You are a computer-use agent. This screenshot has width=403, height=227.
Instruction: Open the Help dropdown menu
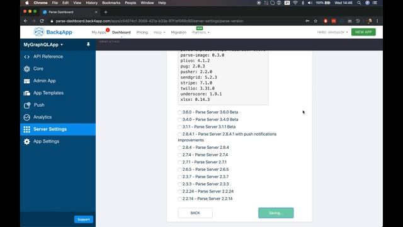pos(159,32)
